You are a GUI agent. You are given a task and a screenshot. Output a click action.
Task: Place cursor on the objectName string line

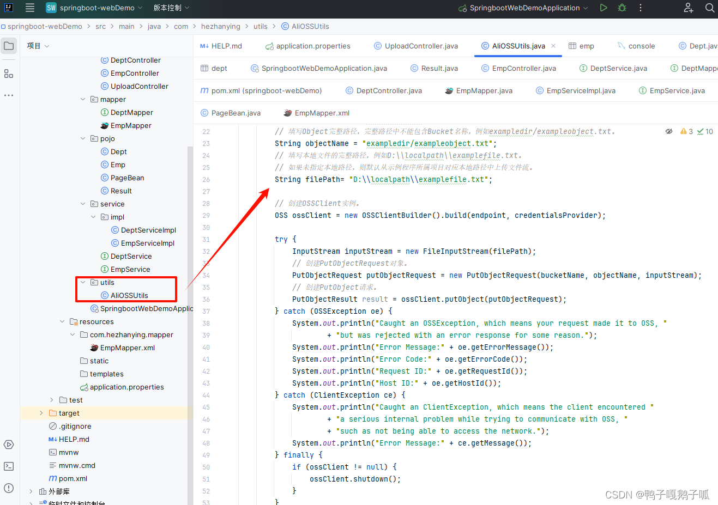(385, 143)
